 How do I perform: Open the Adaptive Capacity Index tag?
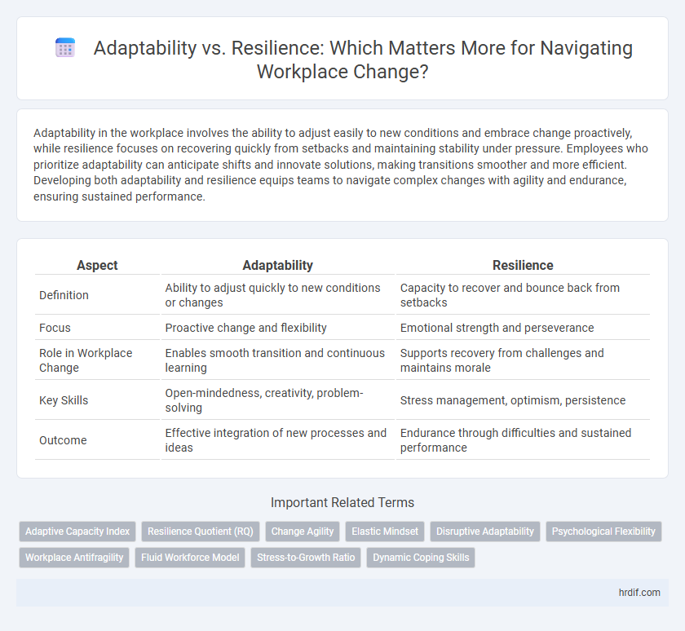(x=77, y=532)
